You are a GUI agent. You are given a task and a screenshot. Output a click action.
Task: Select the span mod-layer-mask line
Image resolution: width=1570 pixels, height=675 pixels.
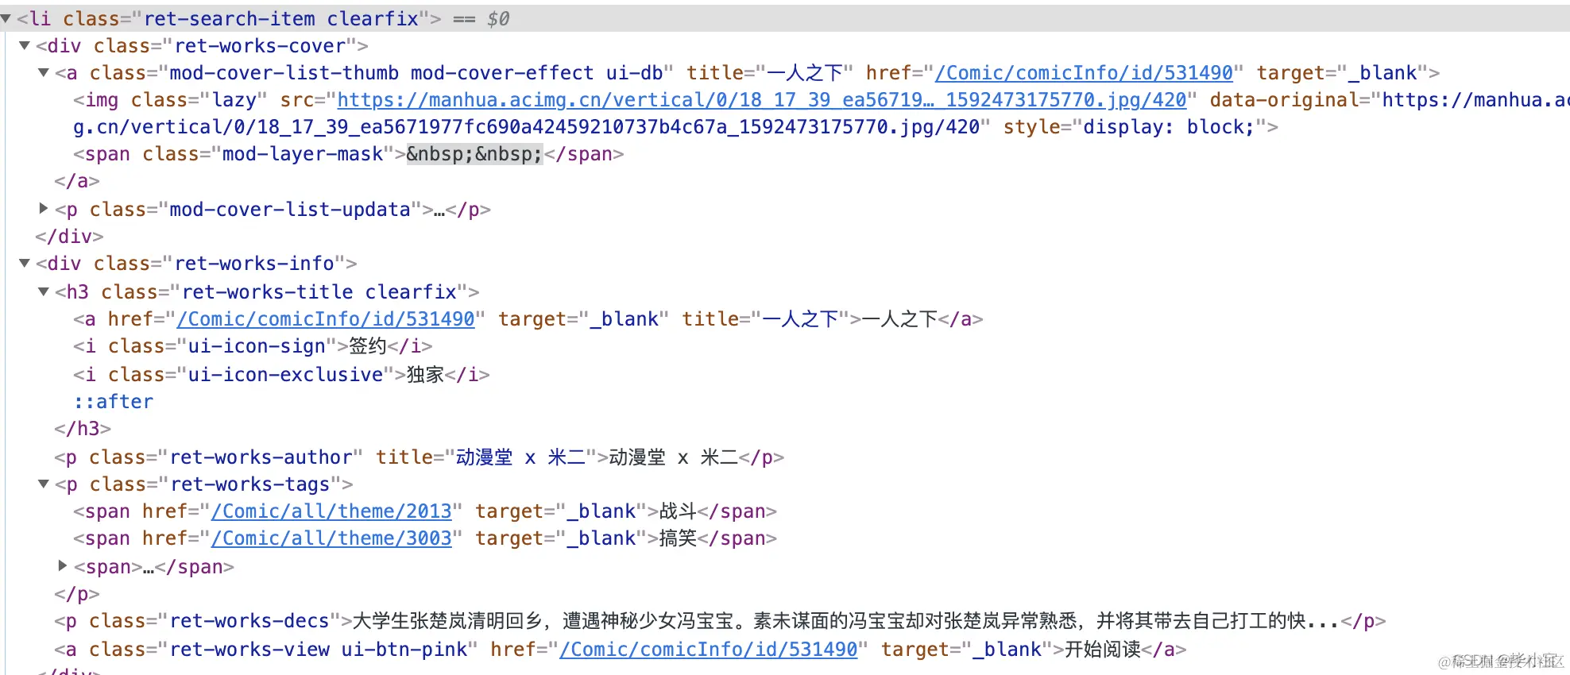pos(349,154)
